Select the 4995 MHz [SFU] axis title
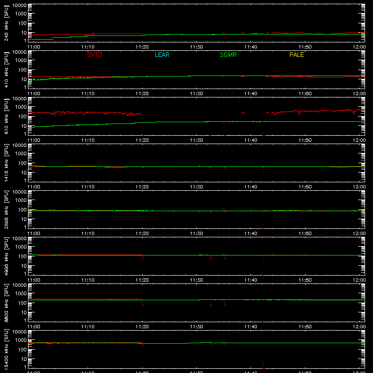The width and height of the screenshot is (373, 373). 7,256
